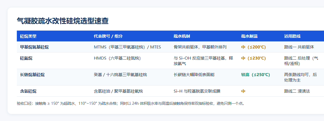324x121 pixels.
Task: Click the 长碳链大幅降低表面能 cell
Action: 194,75
